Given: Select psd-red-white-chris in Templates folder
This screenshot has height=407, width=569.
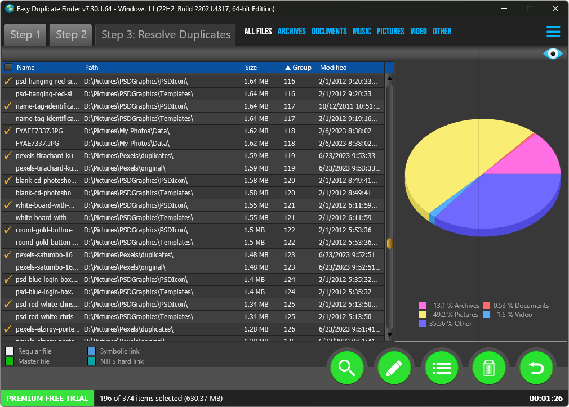Looking at the screenshot, I should pyautogui.click(x=193, y=317).
